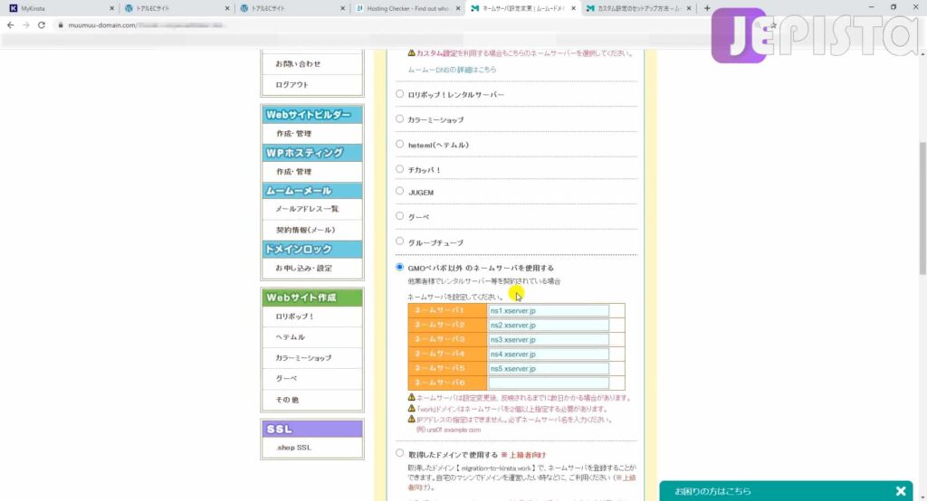Click the ネームサーバ5 field with ns5.xserver.jp

click(x=548, y=369)
